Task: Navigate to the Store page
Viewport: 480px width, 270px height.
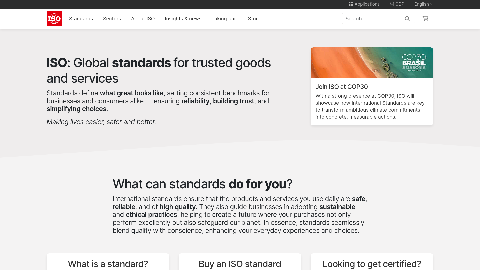Action: click(x=254, y=19)
